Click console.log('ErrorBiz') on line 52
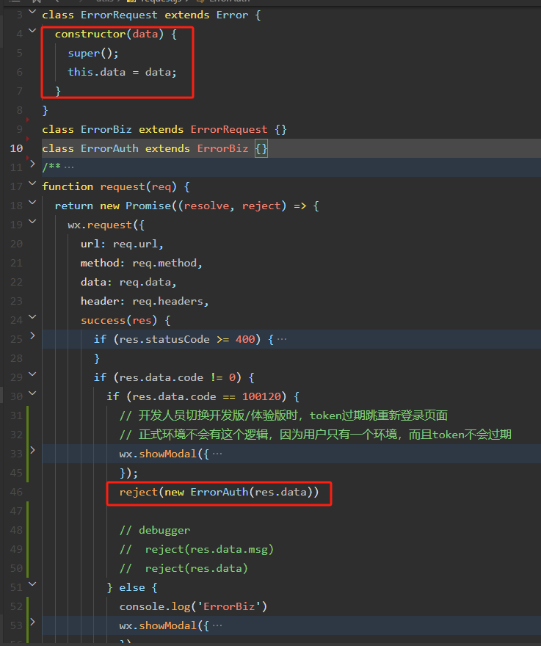Viewport: 541px width, 646px height. (x=193, y=606)
